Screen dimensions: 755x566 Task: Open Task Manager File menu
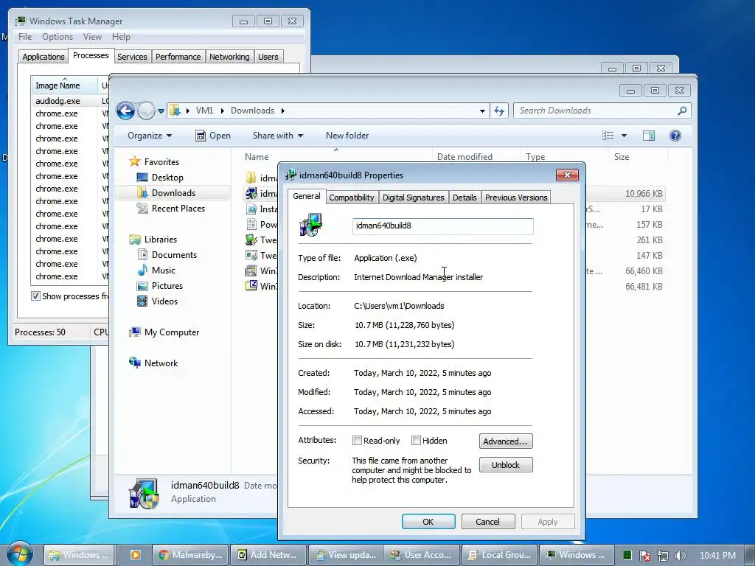25,37
